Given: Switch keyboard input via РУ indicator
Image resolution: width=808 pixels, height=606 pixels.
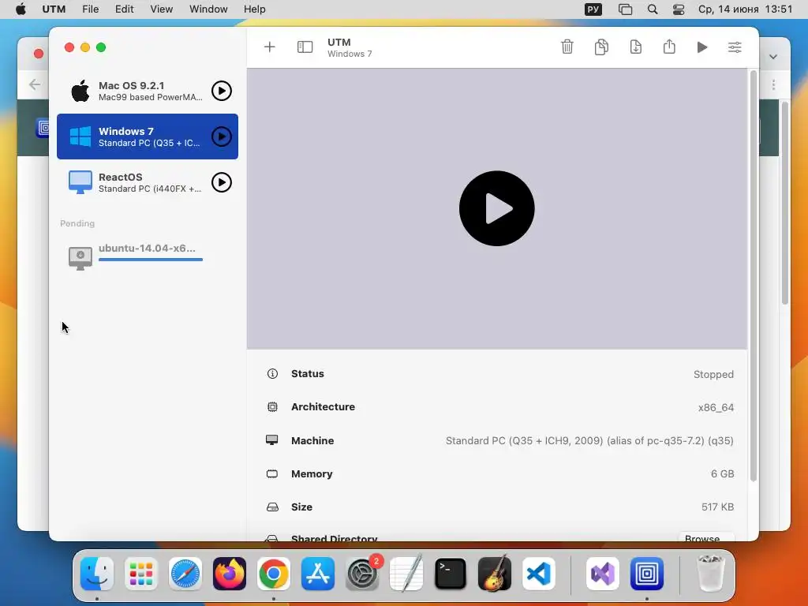Looking at the screenshot, I should click(593, 9).
